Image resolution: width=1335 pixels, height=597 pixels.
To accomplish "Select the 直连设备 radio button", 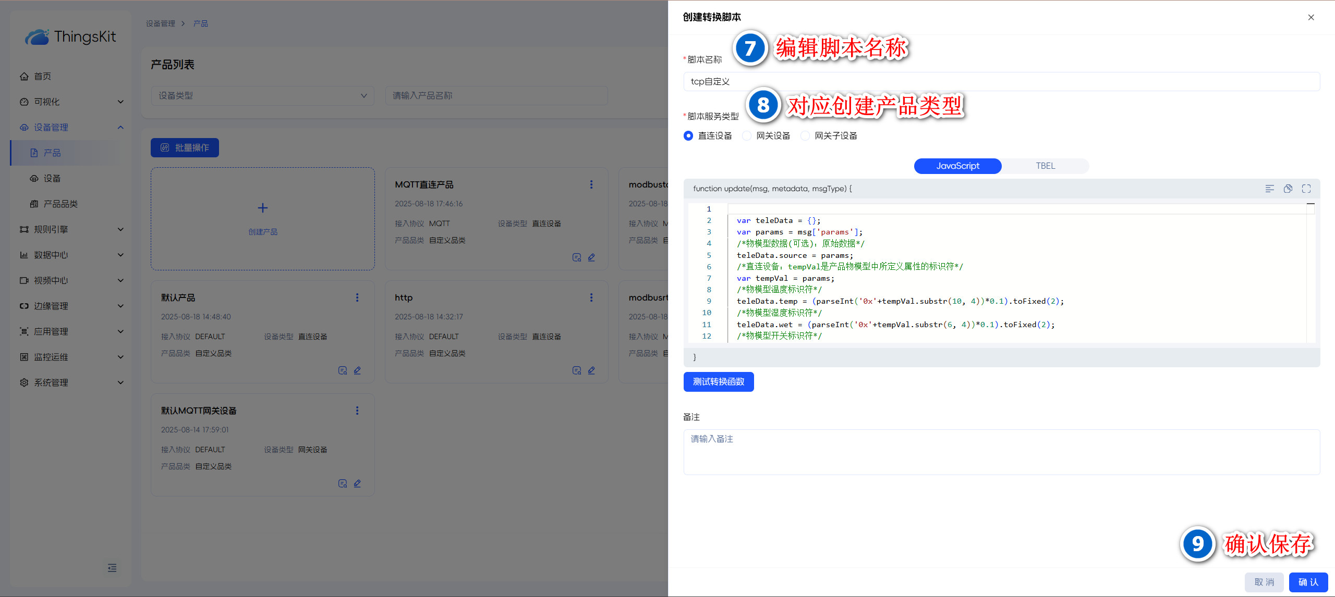I will coord(688,136).
